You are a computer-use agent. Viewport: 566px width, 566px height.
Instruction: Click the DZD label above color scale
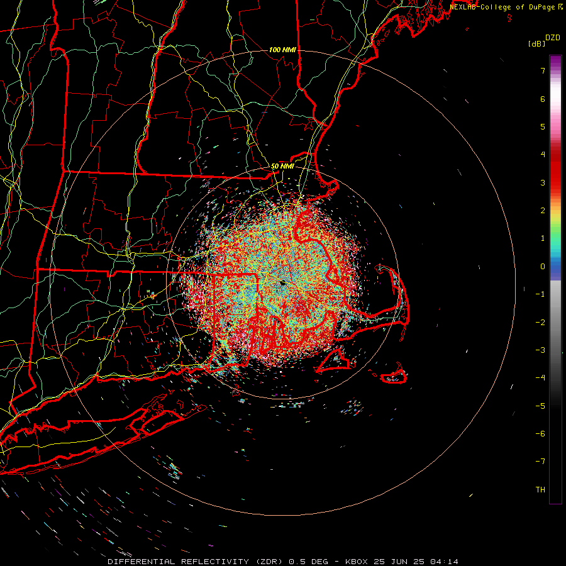coord(553,38)
